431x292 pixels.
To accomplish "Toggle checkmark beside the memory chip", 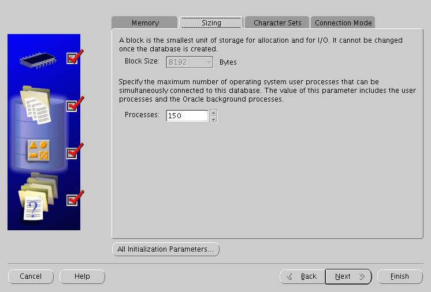I will [x=75, y=57].
